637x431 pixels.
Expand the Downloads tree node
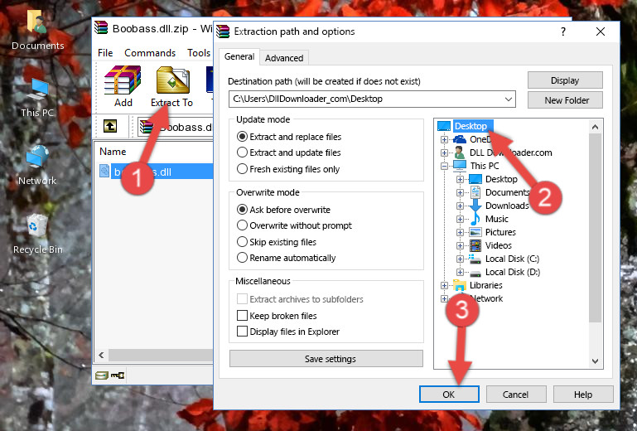coord(460,206)
